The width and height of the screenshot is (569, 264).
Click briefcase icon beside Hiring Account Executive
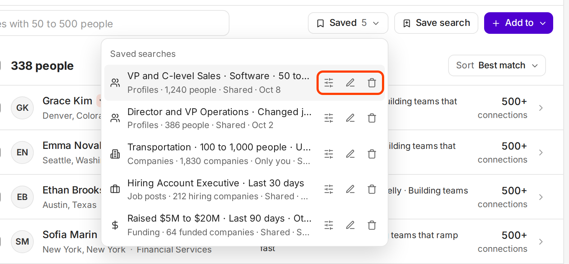click(x=115, y=189)
